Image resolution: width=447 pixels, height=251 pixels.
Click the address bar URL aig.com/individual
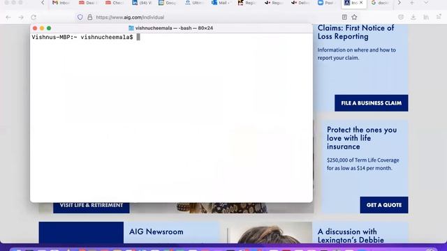click(x=130, y=17)
